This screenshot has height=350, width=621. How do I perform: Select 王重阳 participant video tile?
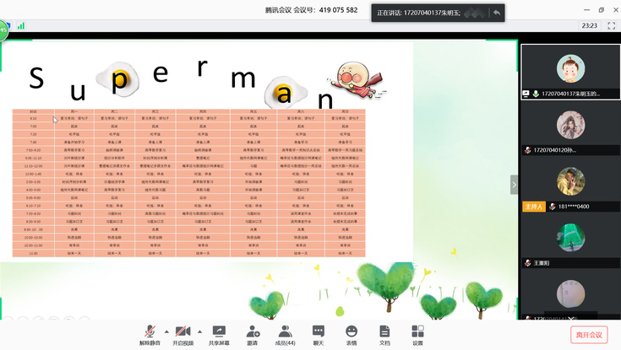tap(570, 239)
